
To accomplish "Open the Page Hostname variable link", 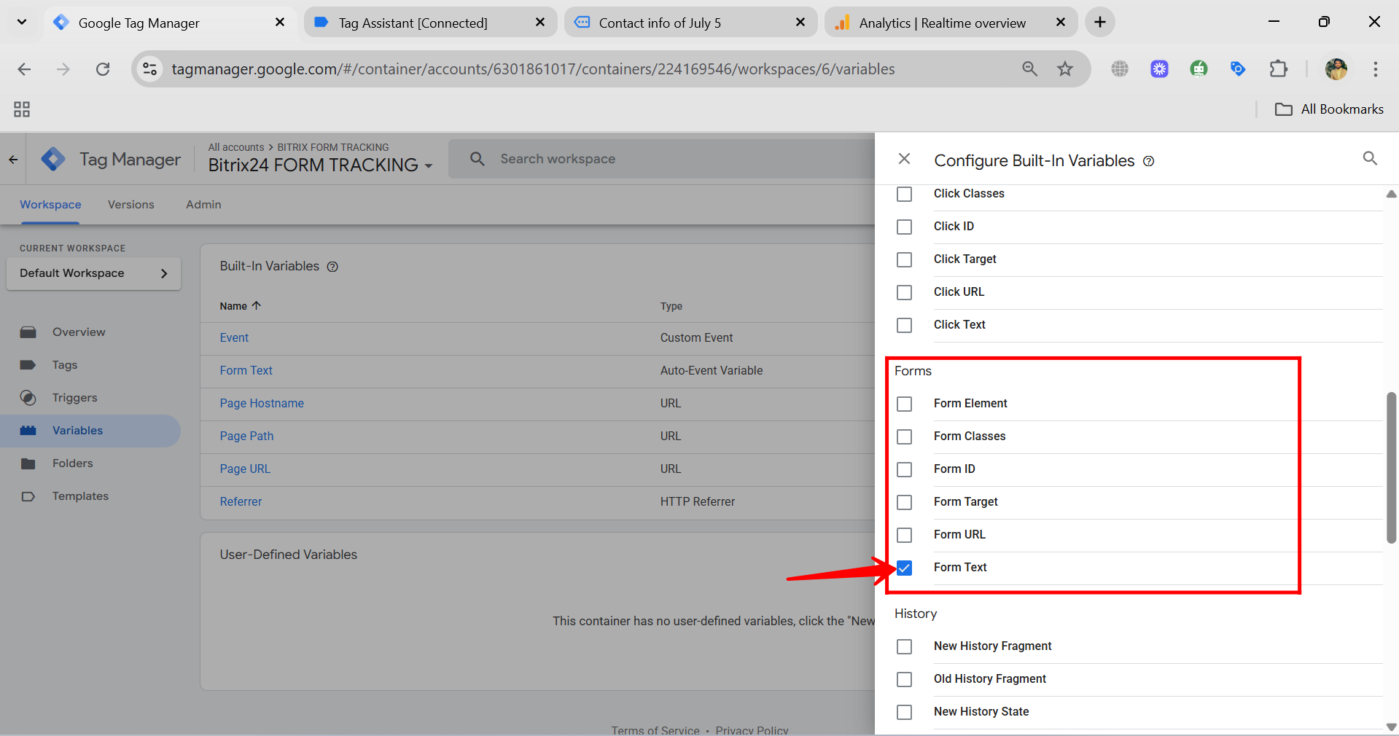I will click(x=262, y=403).
